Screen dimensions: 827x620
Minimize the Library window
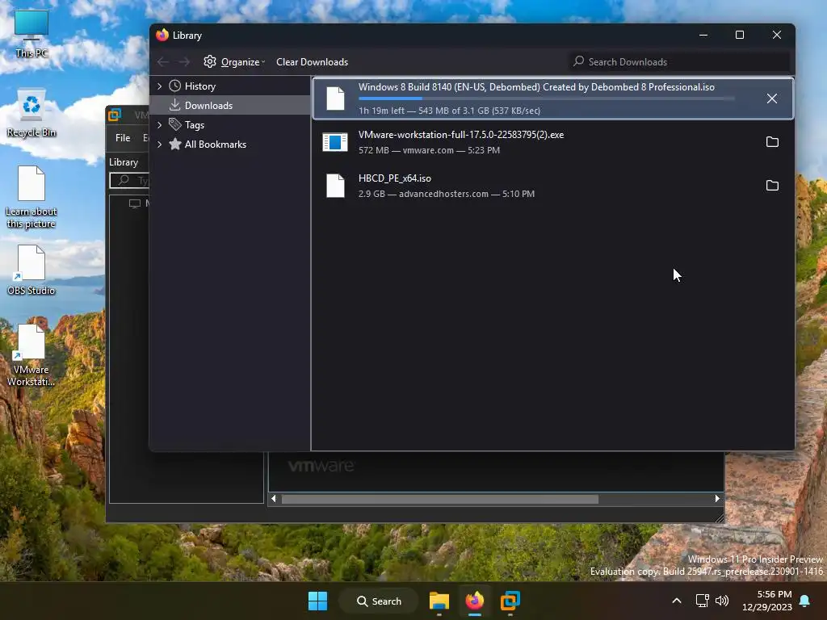[703, 35]
